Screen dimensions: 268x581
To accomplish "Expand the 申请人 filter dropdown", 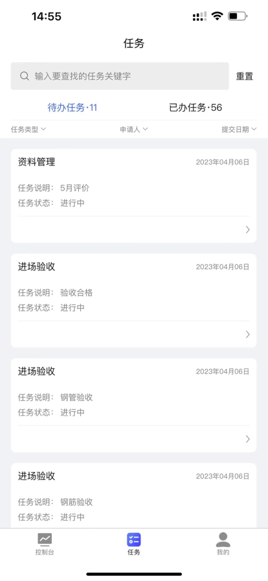I will click(133, 129).
